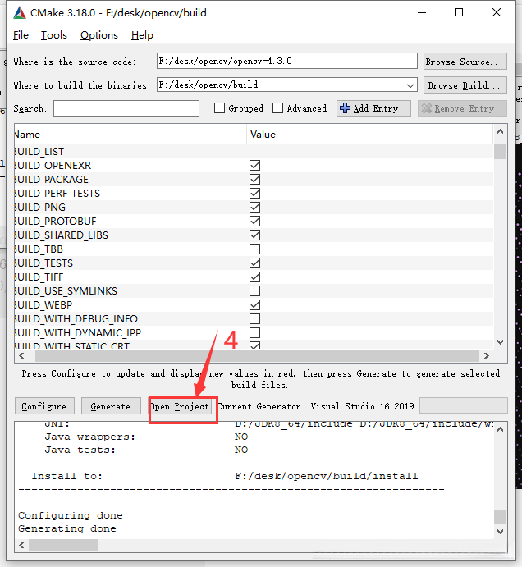The image size is (522, 567).
Task: Minimize the CMake window
Action: 421,12
